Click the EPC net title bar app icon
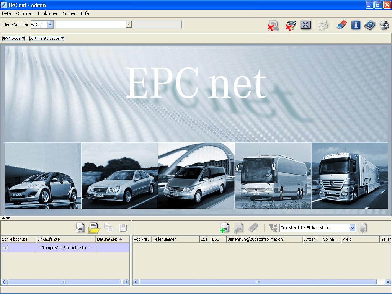Image resolution: width=392 pixels, height=294 pixels. (x=4, y=5)
